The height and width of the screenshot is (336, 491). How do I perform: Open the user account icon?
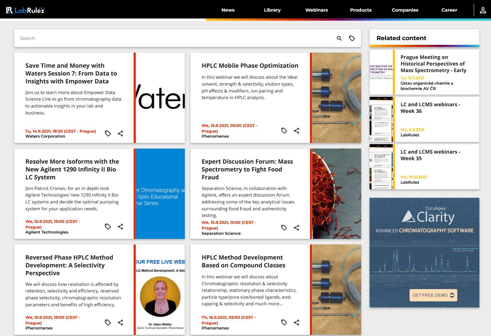[x=483, y=10]
